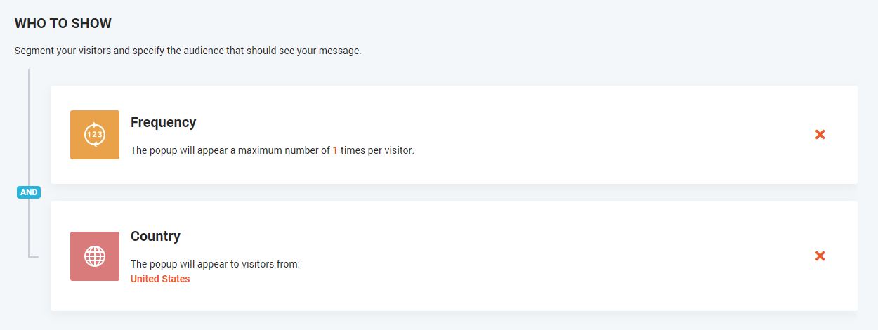The width and height of the screenshot is (878, 330).
Task: Edit the orange number 1 times value
Action: [335, 150]
